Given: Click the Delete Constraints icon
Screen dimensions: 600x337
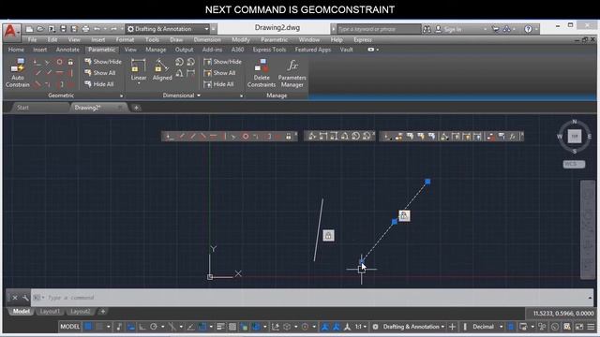Looking at the screenshot, I should point(262,73).
